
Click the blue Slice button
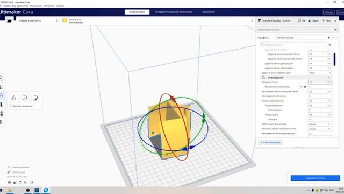tap(316, 178)
